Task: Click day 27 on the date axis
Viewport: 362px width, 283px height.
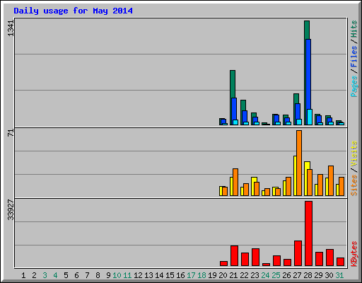Action: pyautogui.click(x=297, y=275)
